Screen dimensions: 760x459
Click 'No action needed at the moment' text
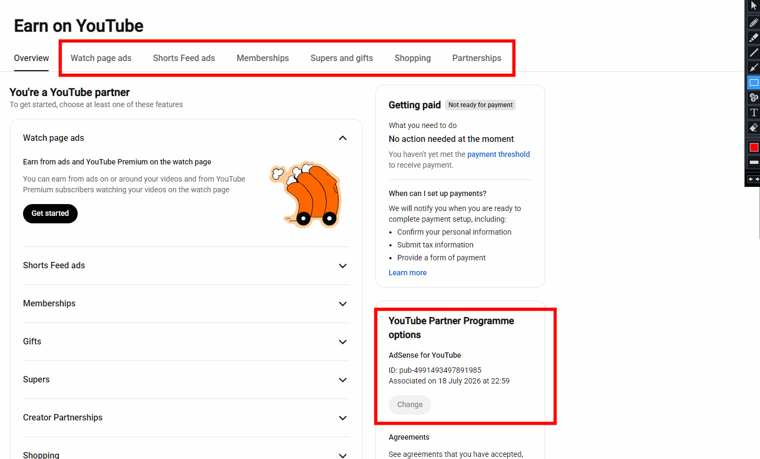451,139
